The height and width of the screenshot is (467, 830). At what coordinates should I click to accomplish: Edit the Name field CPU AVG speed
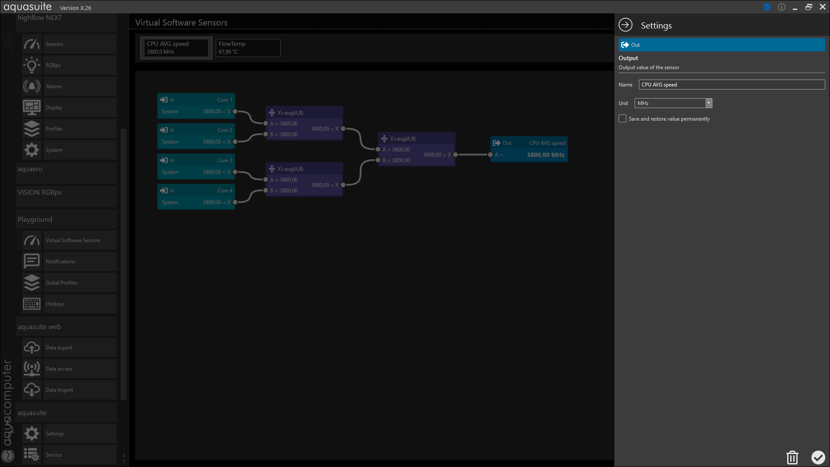[732, 85]
